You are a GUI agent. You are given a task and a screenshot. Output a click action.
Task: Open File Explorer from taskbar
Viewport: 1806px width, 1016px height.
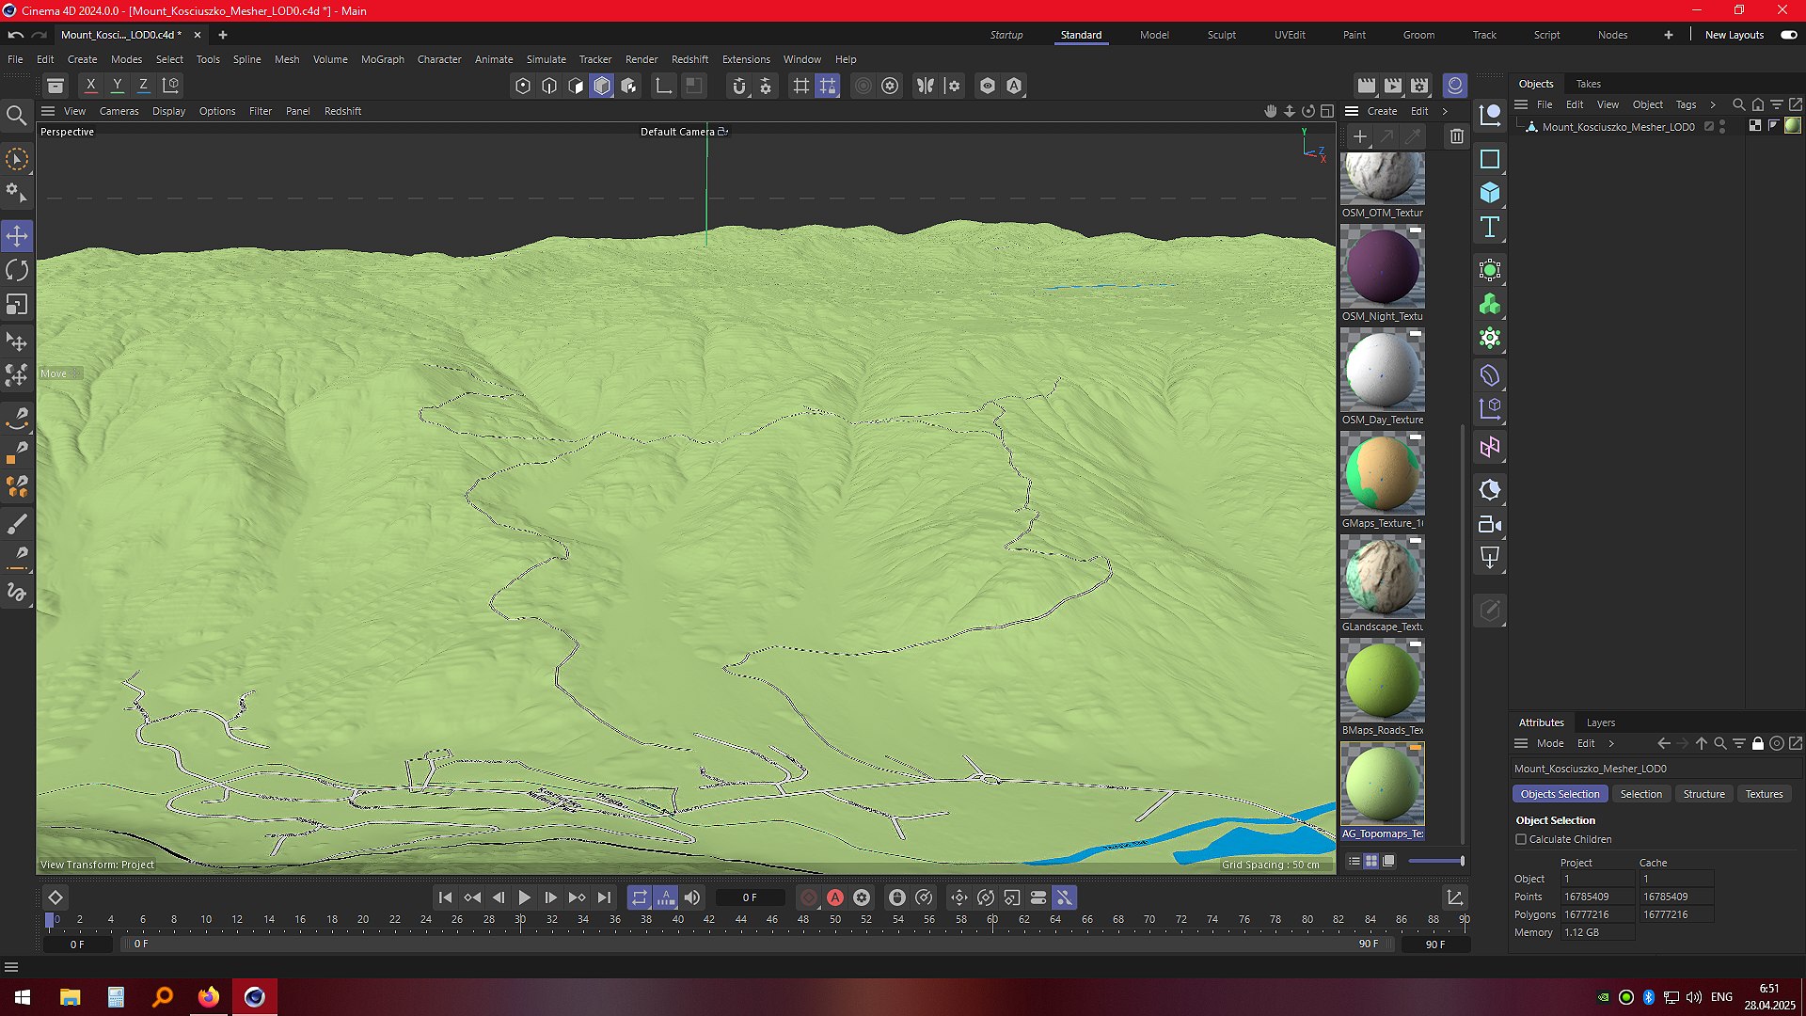pos(70,997)
